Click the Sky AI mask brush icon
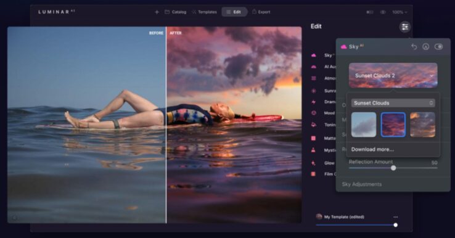455x238 pixels. (425, 46)
